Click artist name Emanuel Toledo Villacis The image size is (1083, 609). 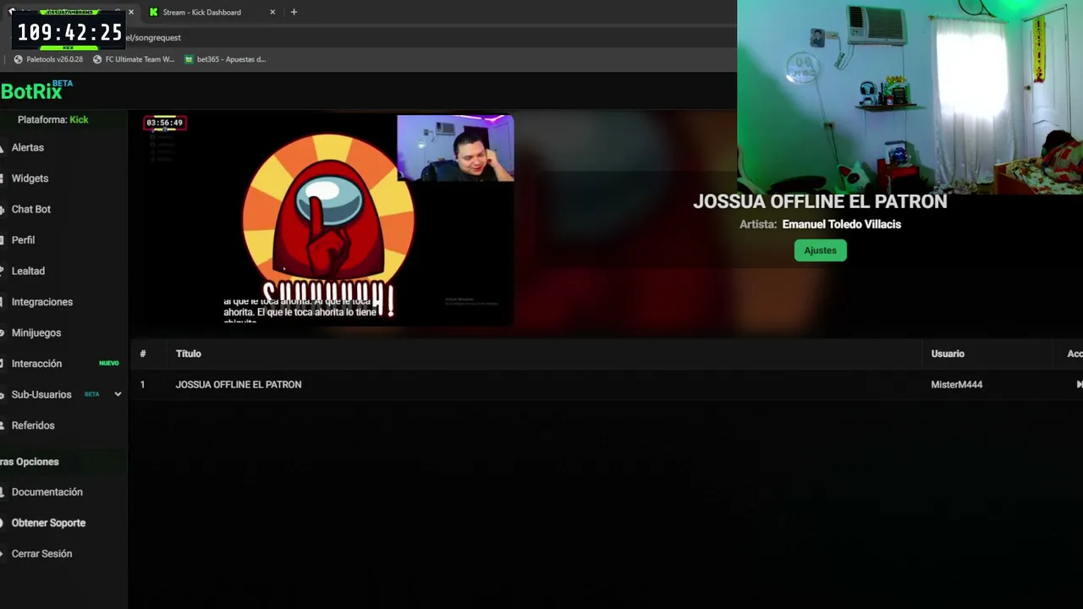tap(842, 224)
